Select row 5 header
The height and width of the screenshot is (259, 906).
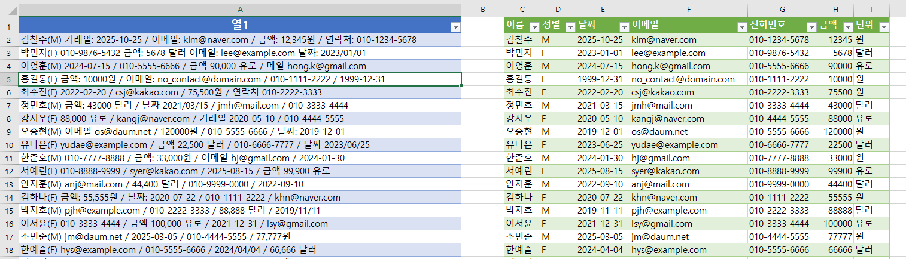9,79
